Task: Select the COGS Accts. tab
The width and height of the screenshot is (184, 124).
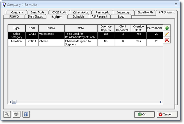Action: (60, 12)
